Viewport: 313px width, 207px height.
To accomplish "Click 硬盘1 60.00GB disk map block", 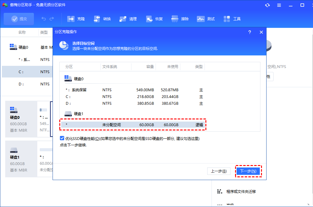I will coord(21,159).
